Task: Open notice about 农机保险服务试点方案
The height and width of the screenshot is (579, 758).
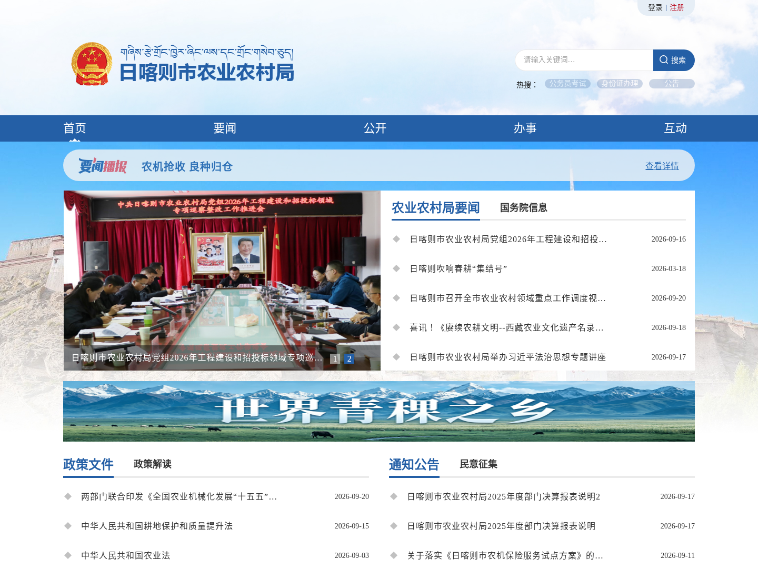Action: (505, 556)
